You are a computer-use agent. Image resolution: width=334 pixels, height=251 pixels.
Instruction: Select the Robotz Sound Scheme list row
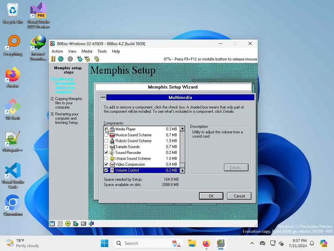coord(142,141)
